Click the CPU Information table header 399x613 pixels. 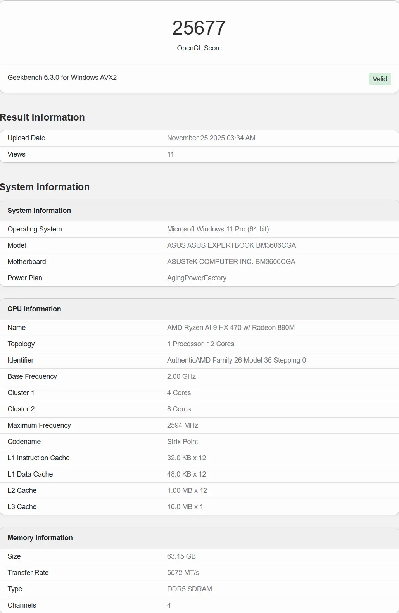[34, 309]
